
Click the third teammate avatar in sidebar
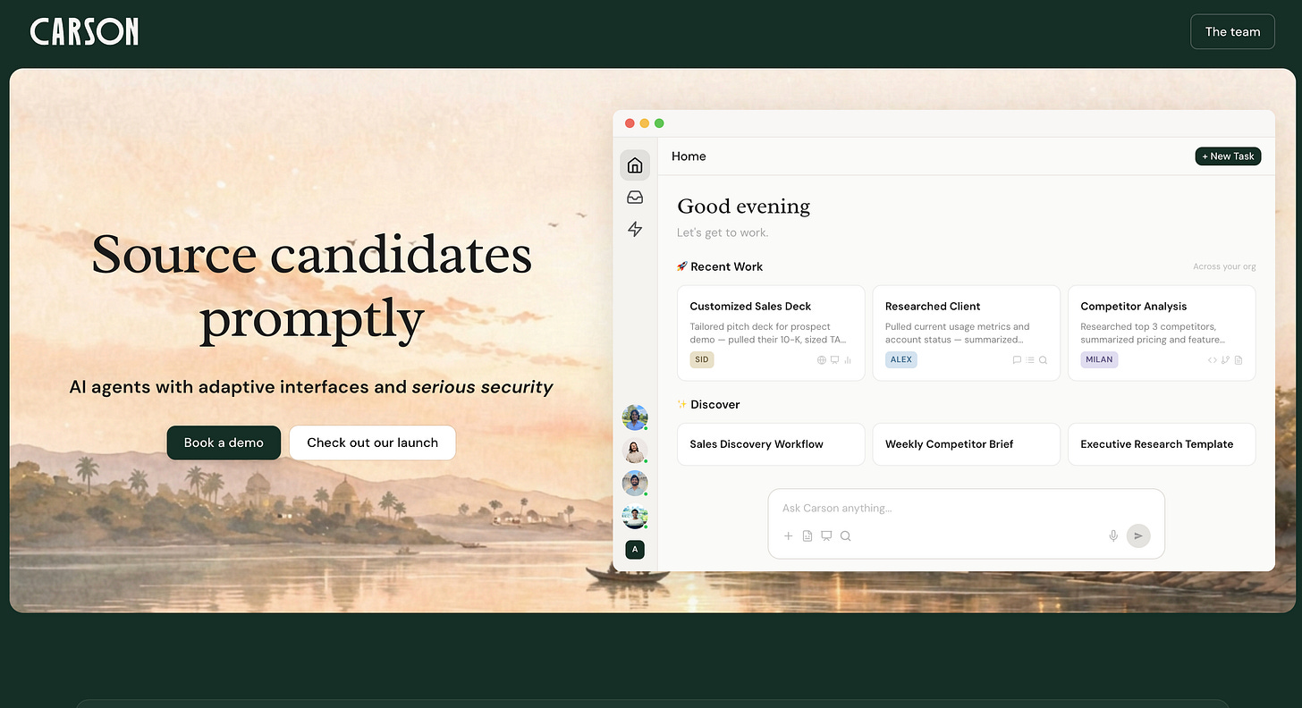635,484
